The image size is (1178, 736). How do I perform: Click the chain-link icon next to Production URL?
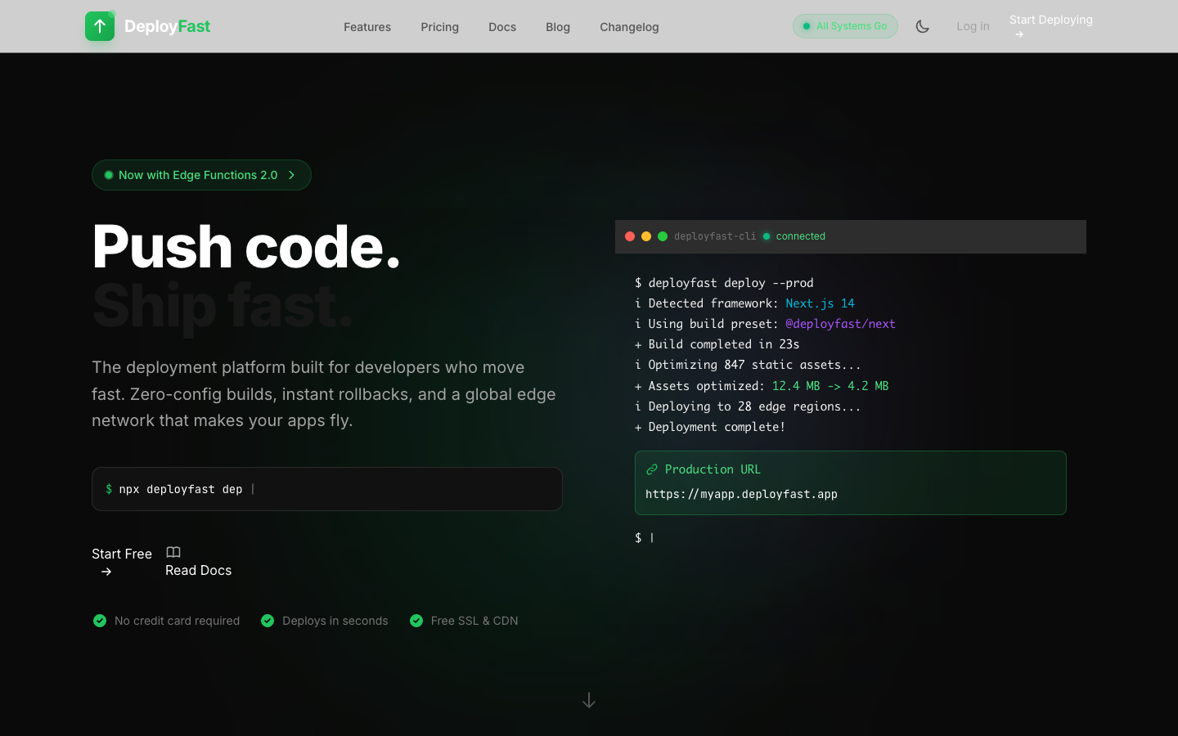[x=652, y=469]
